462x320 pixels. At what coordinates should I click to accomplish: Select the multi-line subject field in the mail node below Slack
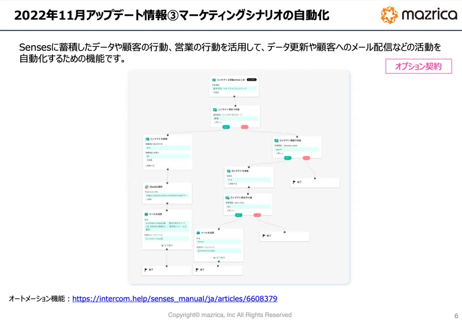coord(167,226)
